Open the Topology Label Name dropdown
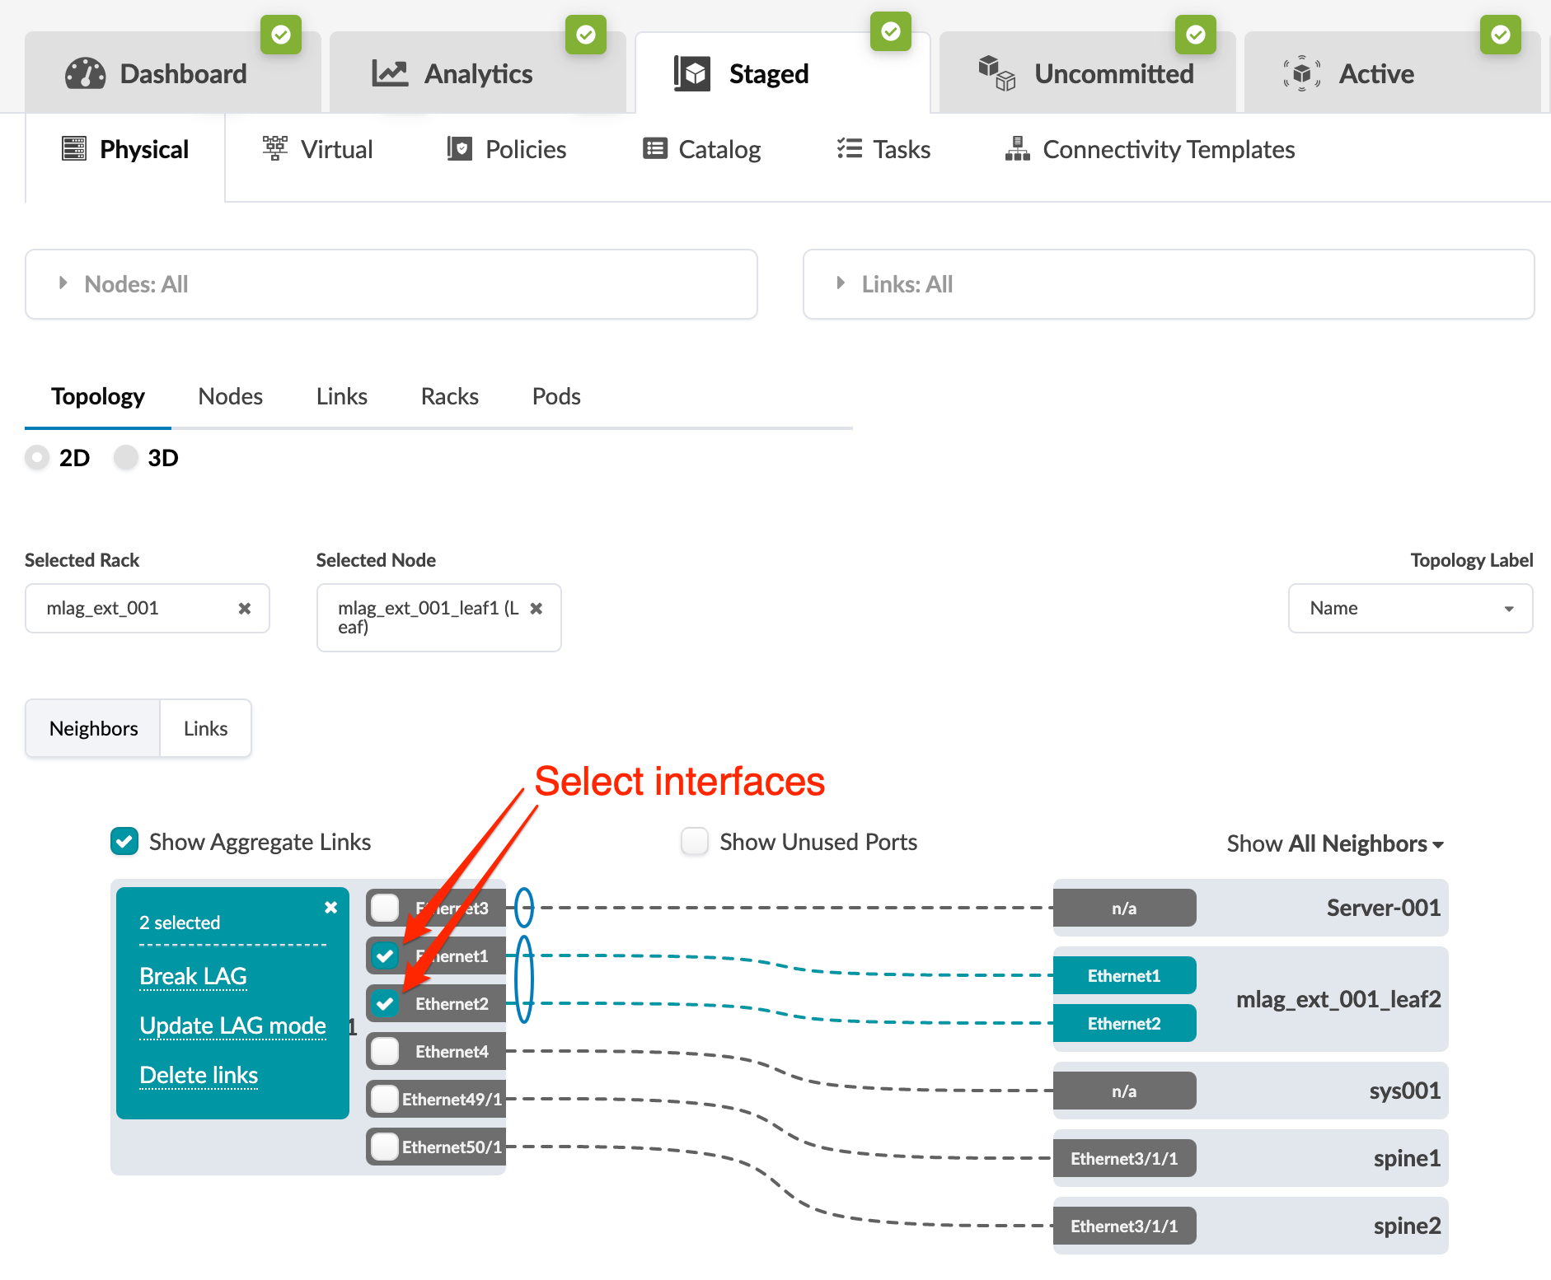This screenshot has width=1551, height=1280. tap(1410, 609)
